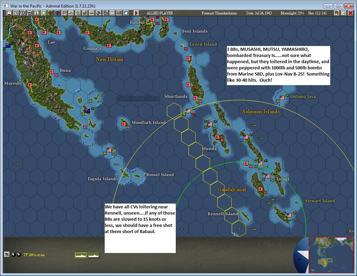Click the 'Green Island' map label
The width and height of the screenshot is (357, 276).
[203, 44]
